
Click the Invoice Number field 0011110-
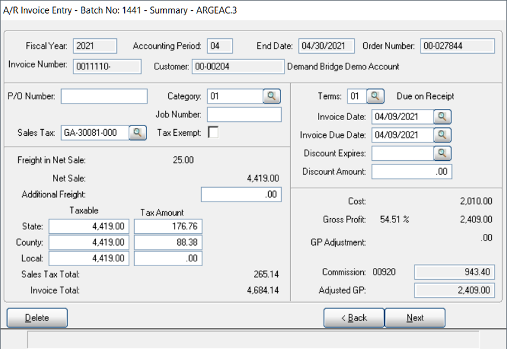click(x=107, y=67)
